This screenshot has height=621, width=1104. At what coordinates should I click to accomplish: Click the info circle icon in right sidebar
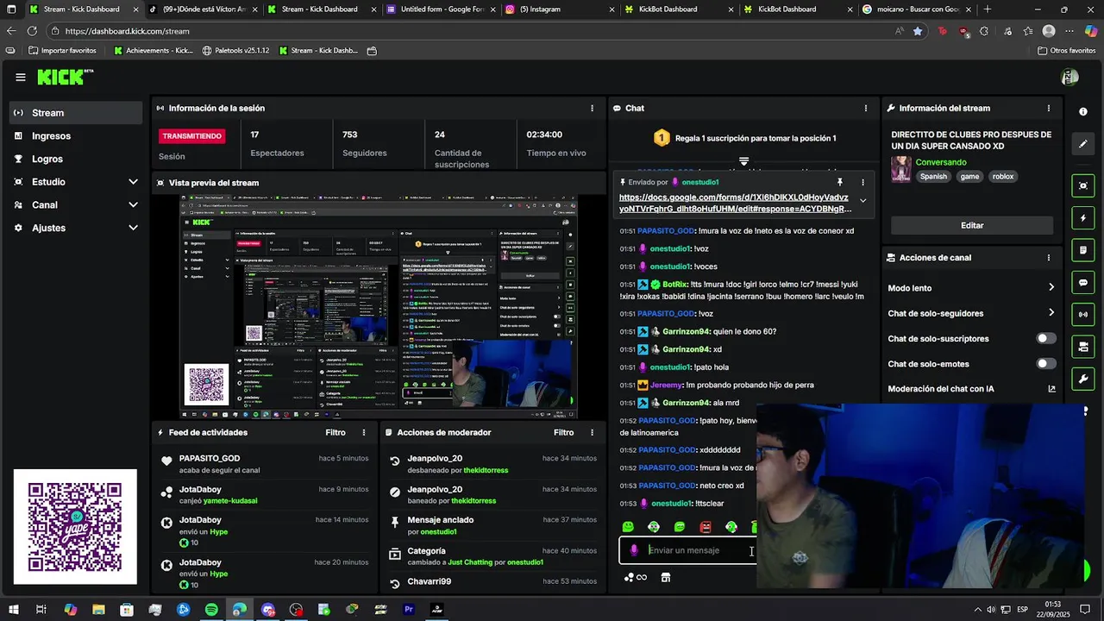(x=1082, y=112)
